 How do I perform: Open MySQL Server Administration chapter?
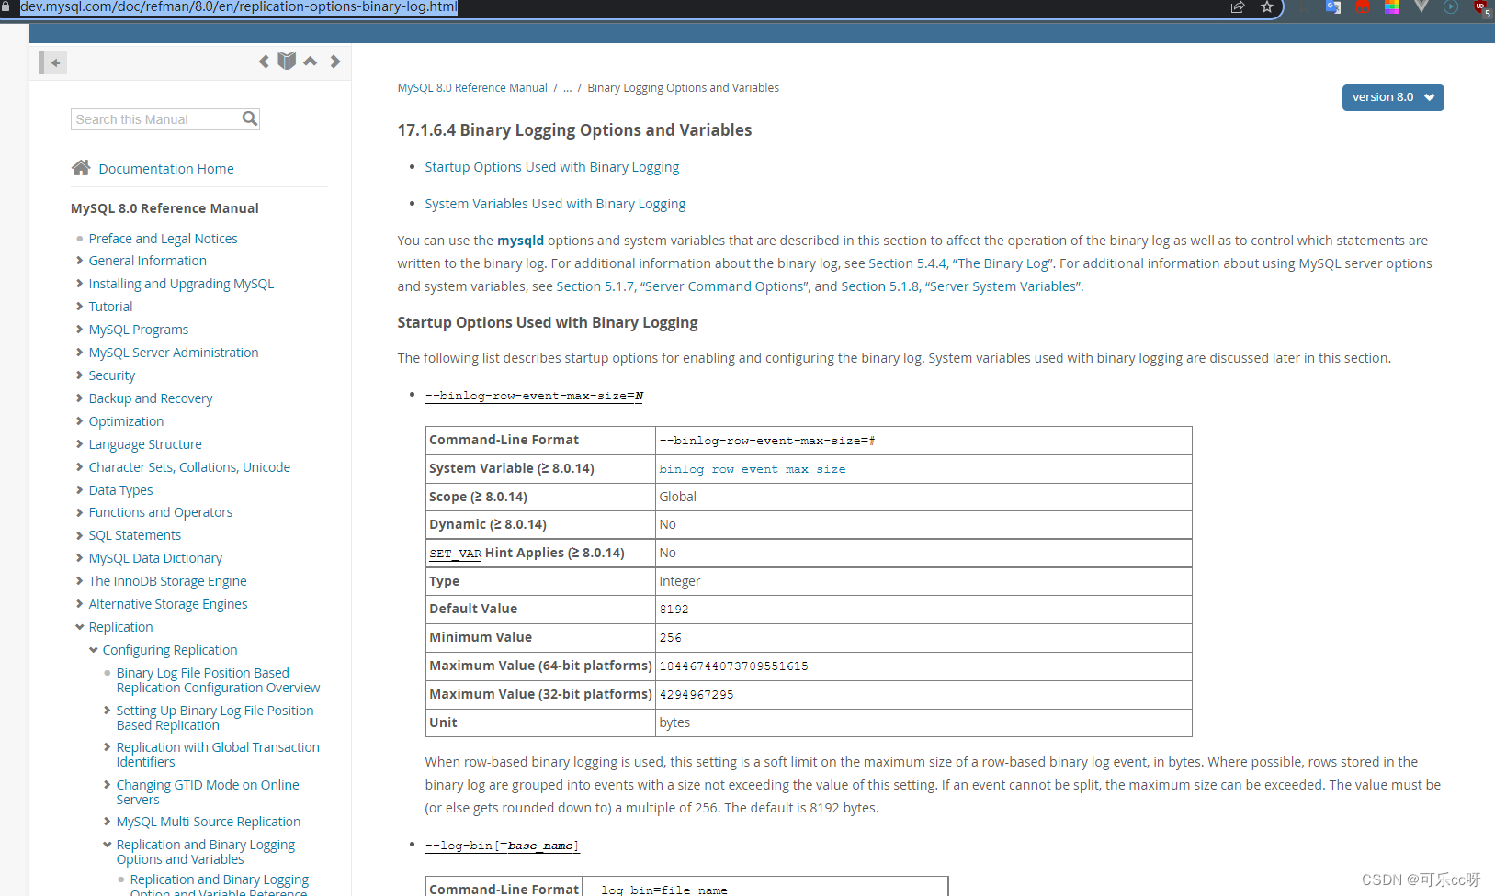click(174, 353)
